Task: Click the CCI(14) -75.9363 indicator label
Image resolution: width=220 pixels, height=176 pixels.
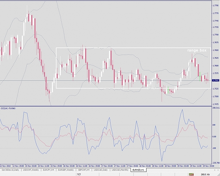Action: point(8,108)
